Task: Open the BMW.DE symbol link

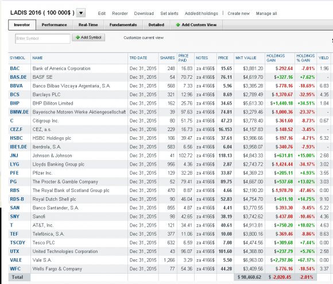Action: tap(20, 112)
